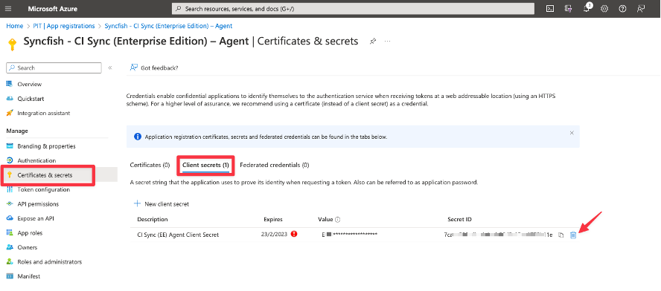Select CI Sync (EE) Agent Client Secret row text
Image resolution: width=661 pixels, height=291 pixels.
pyautogui.click(x=179, y=235)
